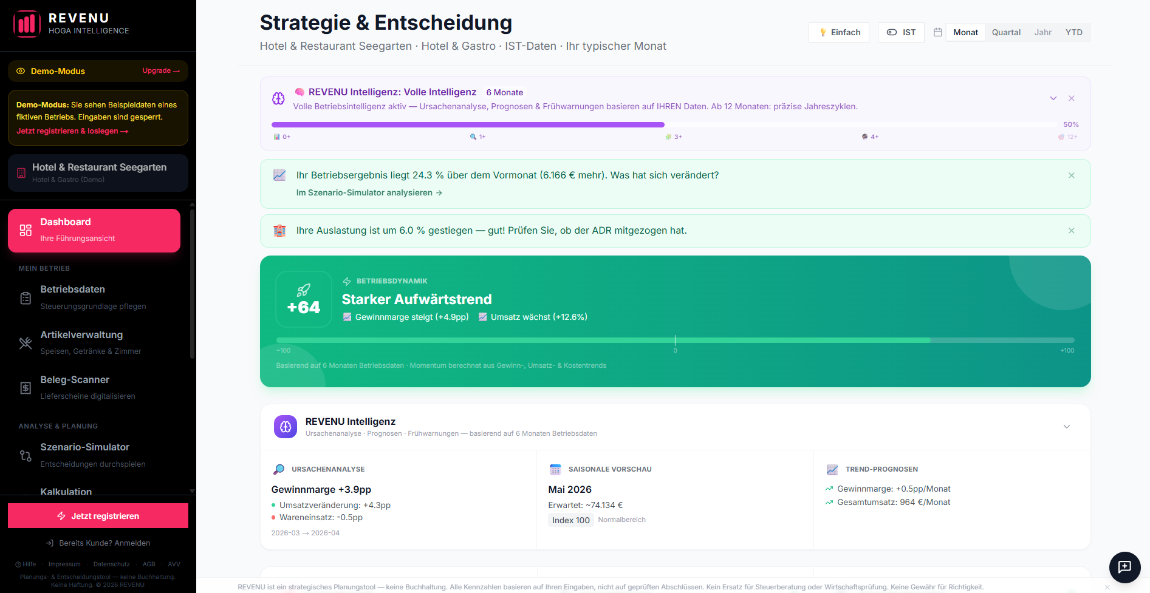The height and width of the screenshot is (593, 1150).
Task: Click the Szenario-Simulator branch icon
Action: point(26,455)
